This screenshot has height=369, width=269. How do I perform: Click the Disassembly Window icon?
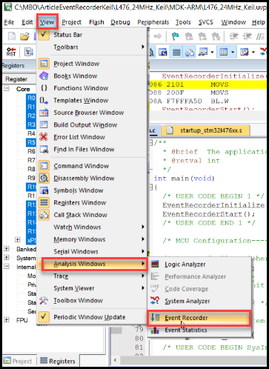coord(44,178)
